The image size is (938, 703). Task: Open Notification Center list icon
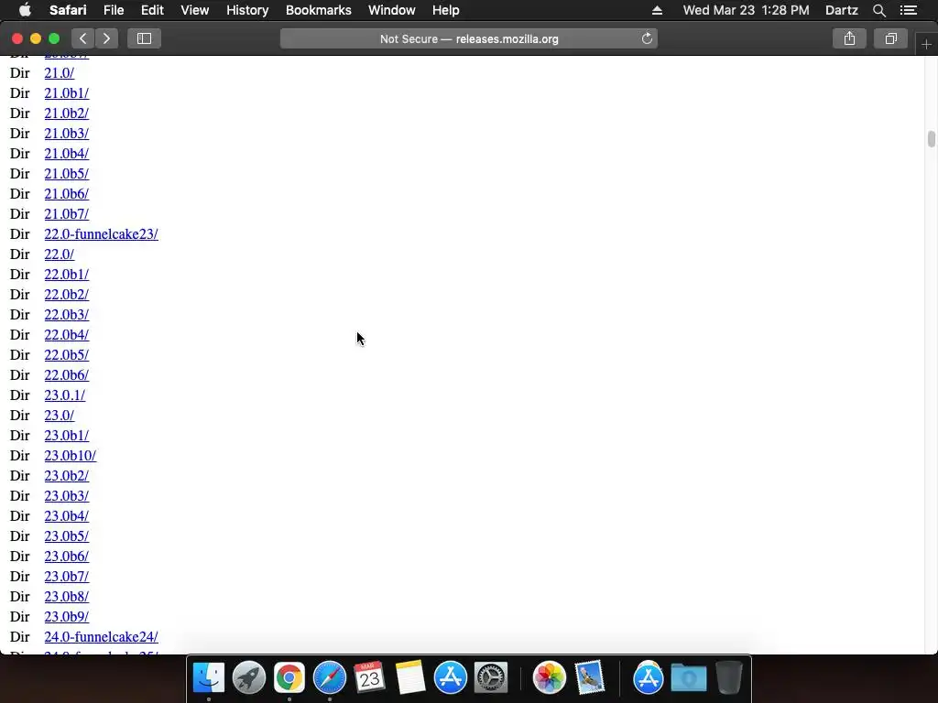click(x=909, y=10)
